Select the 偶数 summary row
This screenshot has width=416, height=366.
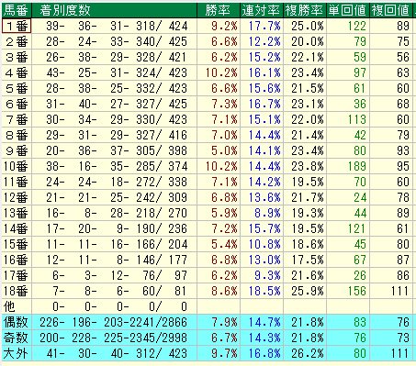[x=208, y=322]
